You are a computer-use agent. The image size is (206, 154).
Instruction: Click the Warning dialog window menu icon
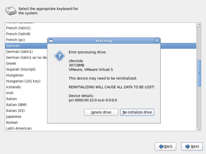pyautogui.click(x=51, y=41)
